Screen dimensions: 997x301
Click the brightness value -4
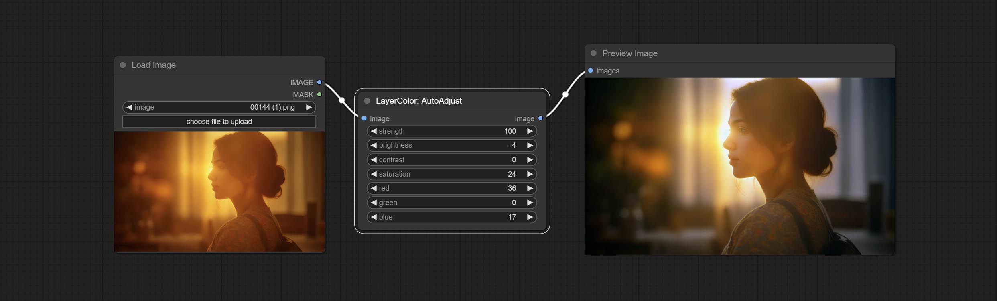pyautogui.click(x=512, y=145)
